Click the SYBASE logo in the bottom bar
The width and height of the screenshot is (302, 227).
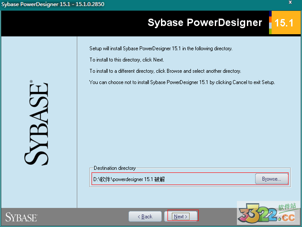21,217
